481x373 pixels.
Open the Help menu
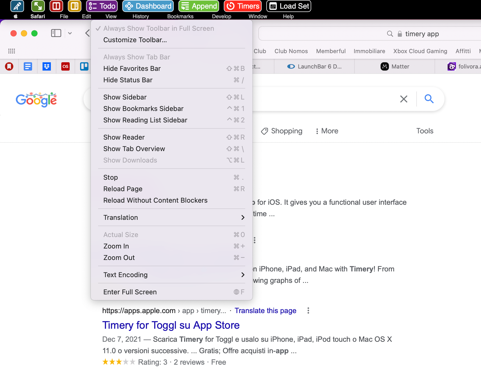click(x=288, y=16)
